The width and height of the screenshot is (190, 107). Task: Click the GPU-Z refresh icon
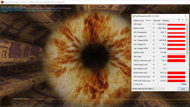(x=183, y=20)
